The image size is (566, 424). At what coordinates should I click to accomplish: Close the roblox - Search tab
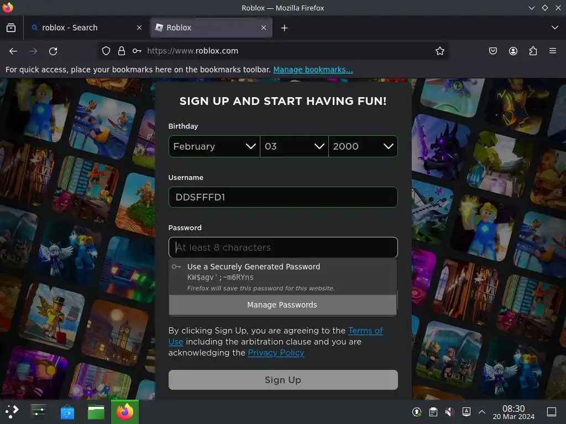tap(139, 28)
